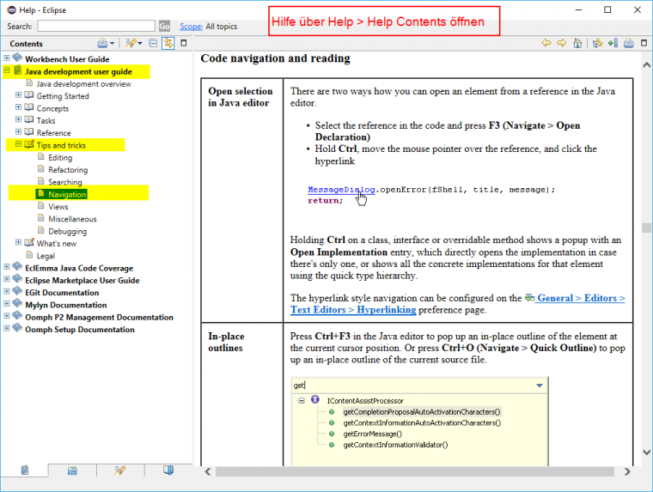Screen dimensions: 653x492
Task: Maximize the topic content pane
Action: click(x=644, y=42)
